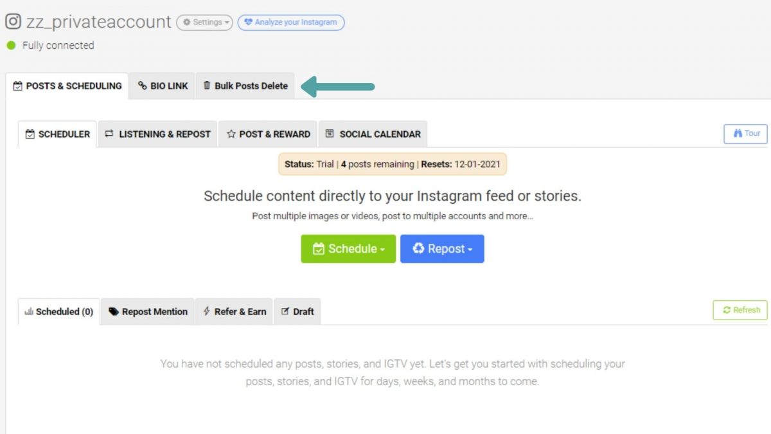This screenshot has height=434, width=771.
Task: Switch to the SCHEDULER tab
Action: click(x=57, y=134)
